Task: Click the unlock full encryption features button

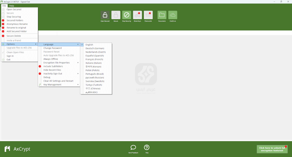Action: pos(272,149)
